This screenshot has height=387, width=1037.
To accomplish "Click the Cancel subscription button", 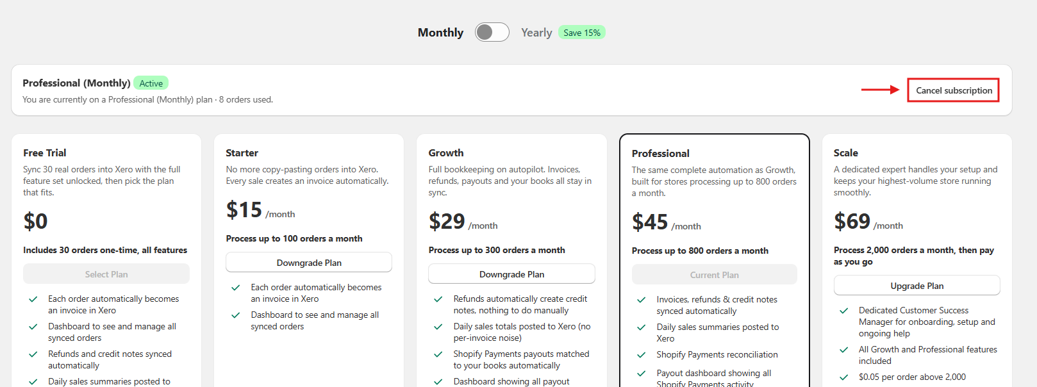I will pyautogui.click(x=954, y=90).
